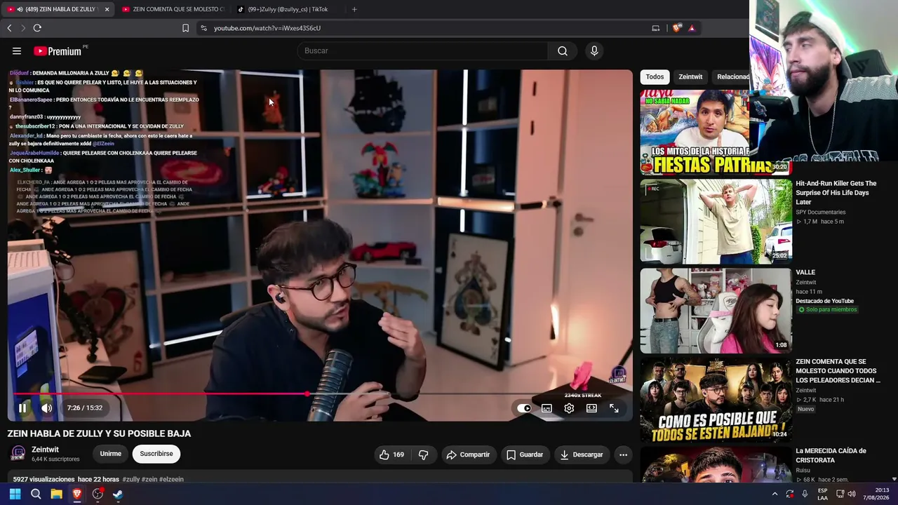
Task: Click the #zein hashtag
Action: point(149,479)
